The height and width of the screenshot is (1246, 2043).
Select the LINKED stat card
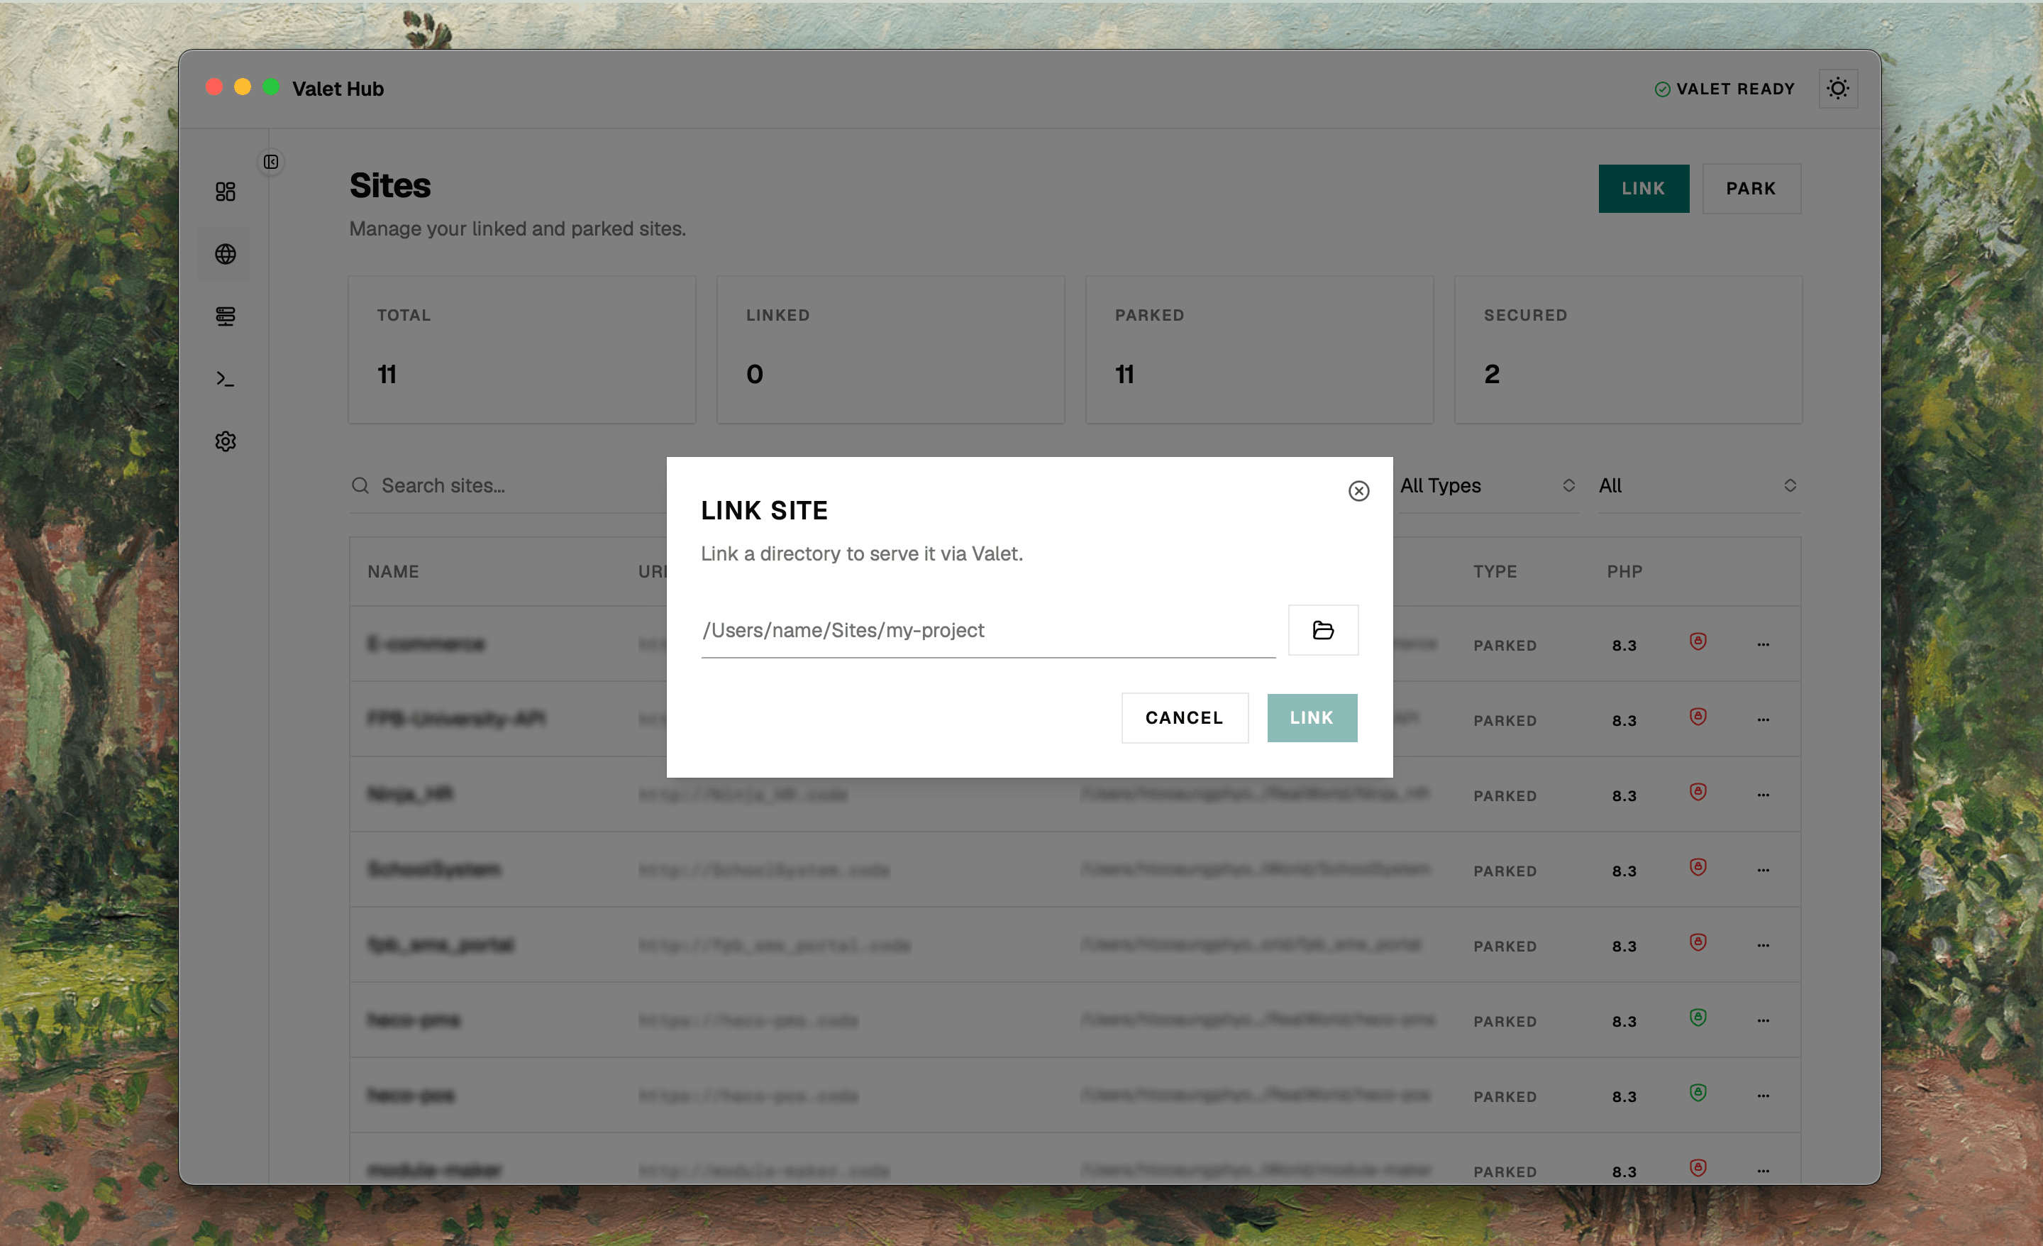(890, 349)
